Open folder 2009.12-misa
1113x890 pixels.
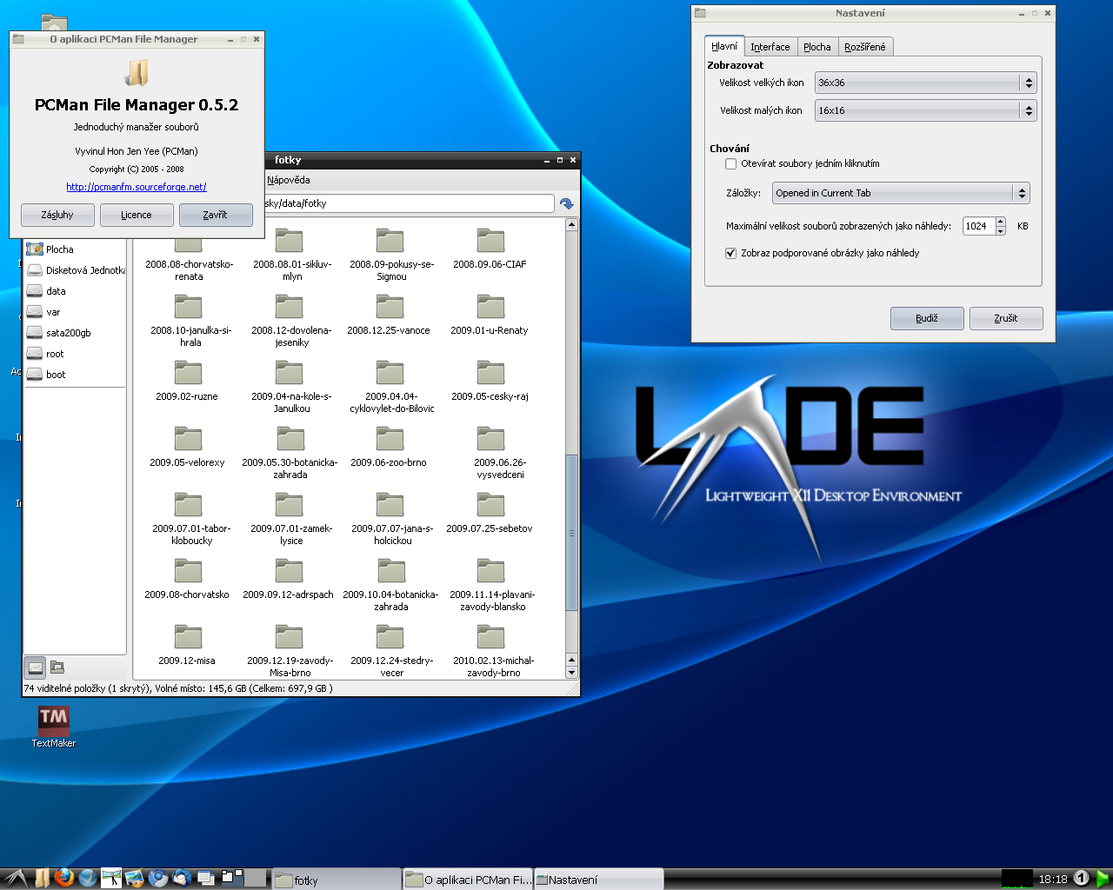coord(188,646)
